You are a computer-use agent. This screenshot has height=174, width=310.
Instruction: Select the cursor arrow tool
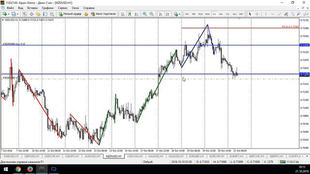[250, 14]
